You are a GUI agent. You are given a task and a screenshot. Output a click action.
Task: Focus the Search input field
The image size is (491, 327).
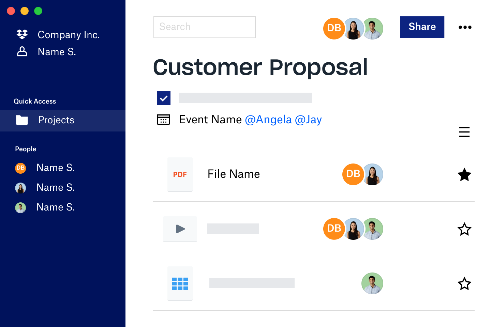205,27
